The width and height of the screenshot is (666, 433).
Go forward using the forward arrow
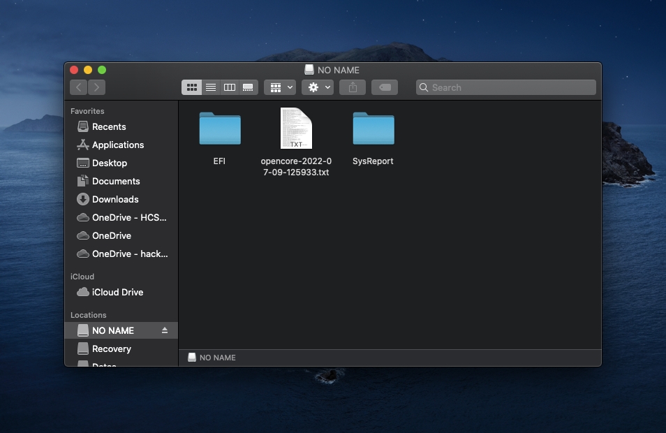pos(97,87)
